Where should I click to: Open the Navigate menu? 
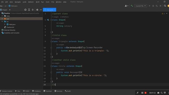click(18, 2)
